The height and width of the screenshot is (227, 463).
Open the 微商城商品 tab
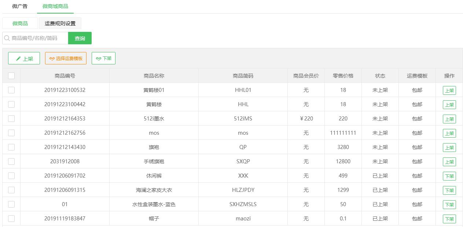point(55,6)
